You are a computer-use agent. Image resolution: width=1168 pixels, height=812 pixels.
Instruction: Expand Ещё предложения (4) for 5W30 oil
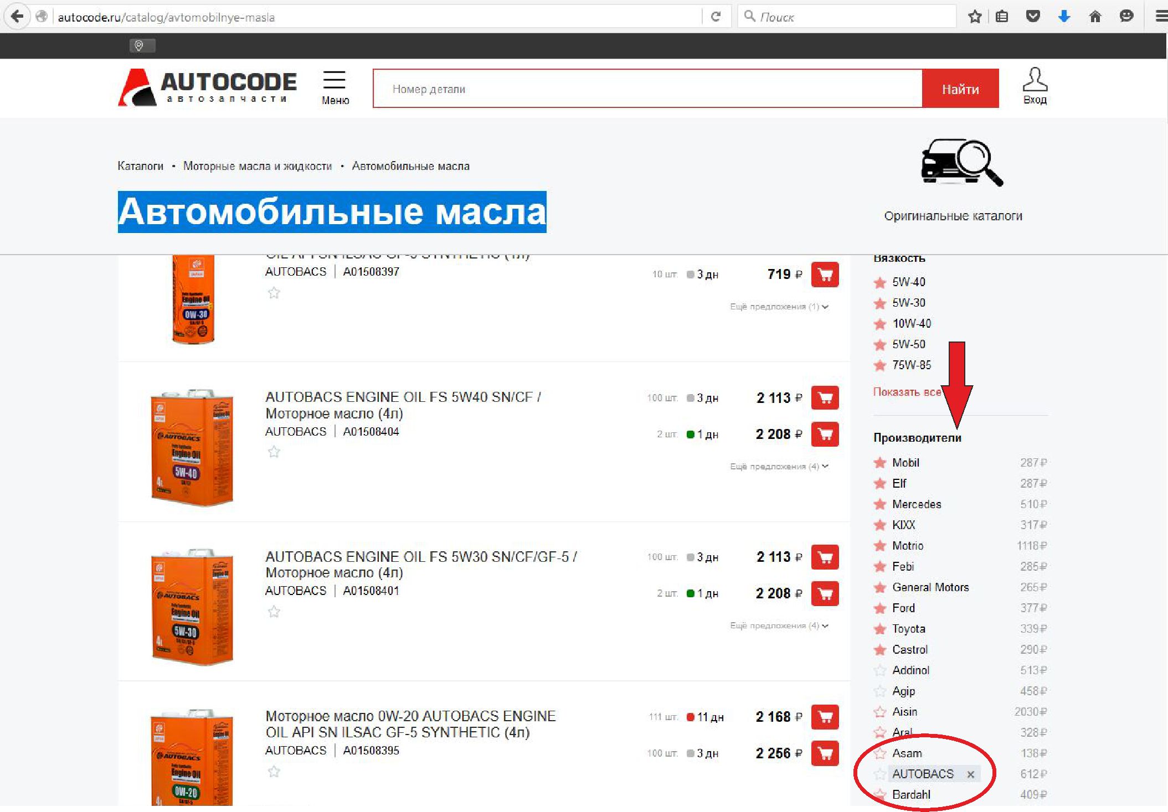tap(779, 625)
